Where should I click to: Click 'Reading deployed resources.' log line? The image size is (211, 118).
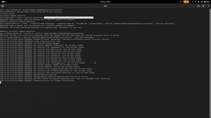(29, 75)
